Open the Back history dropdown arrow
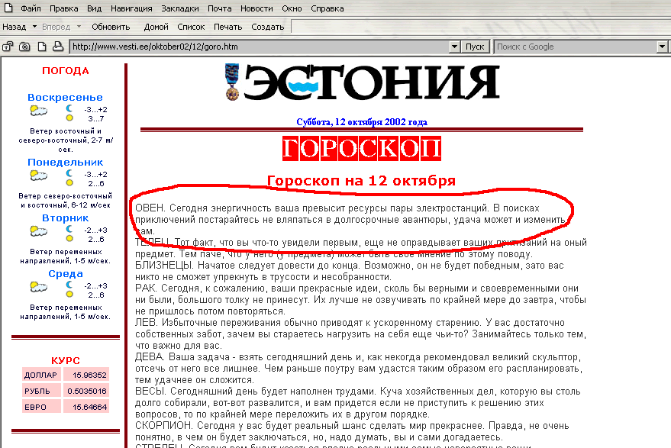Image resolution: width=671 pixels, height=448 pixels. point(34,27)
